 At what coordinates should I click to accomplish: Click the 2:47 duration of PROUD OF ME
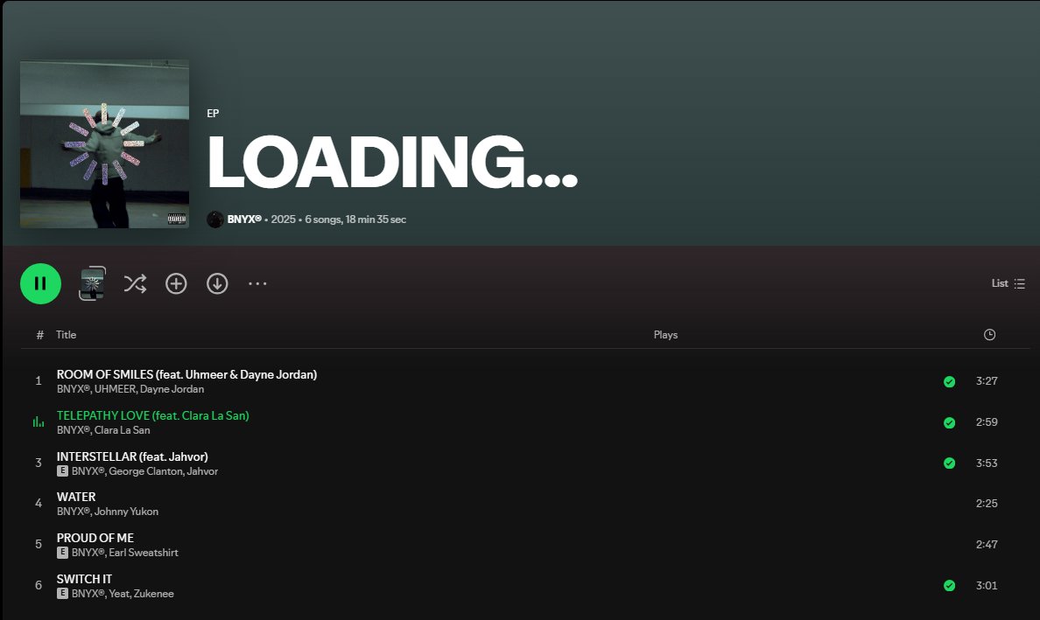987,545
